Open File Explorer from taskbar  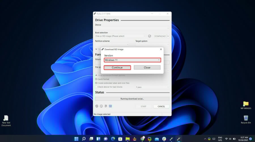[x=128, y=139]
